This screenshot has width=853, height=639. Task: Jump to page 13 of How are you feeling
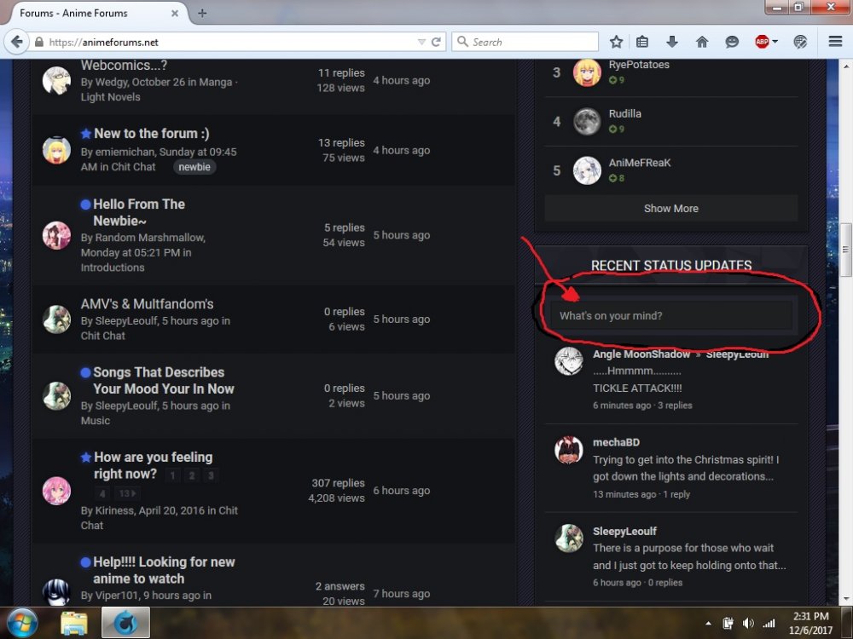126,493
